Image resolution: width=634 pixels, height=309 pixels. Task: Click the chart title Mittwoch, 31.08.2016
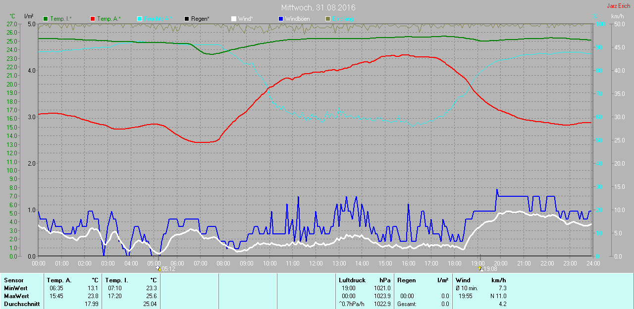tap(318, 7)
